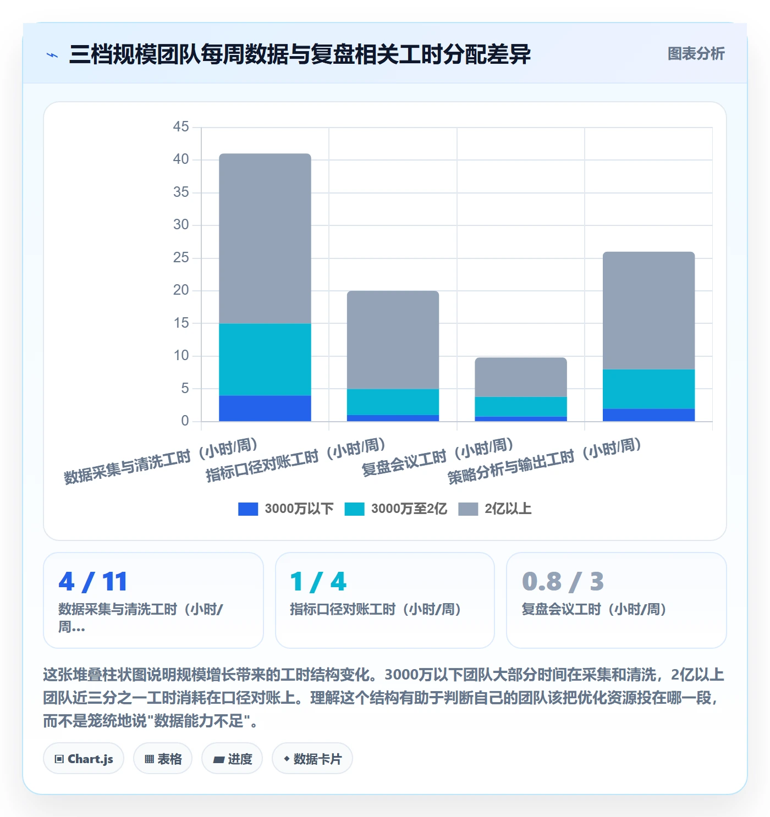This screenshot has width=770, height=817.
Task: Click blue segment of 策略分析与输出 bar
Action: (649, 415)
